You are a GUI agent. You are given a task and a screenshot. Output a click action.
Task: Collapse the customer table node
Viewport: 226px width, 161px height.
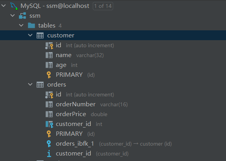[30, 35]
